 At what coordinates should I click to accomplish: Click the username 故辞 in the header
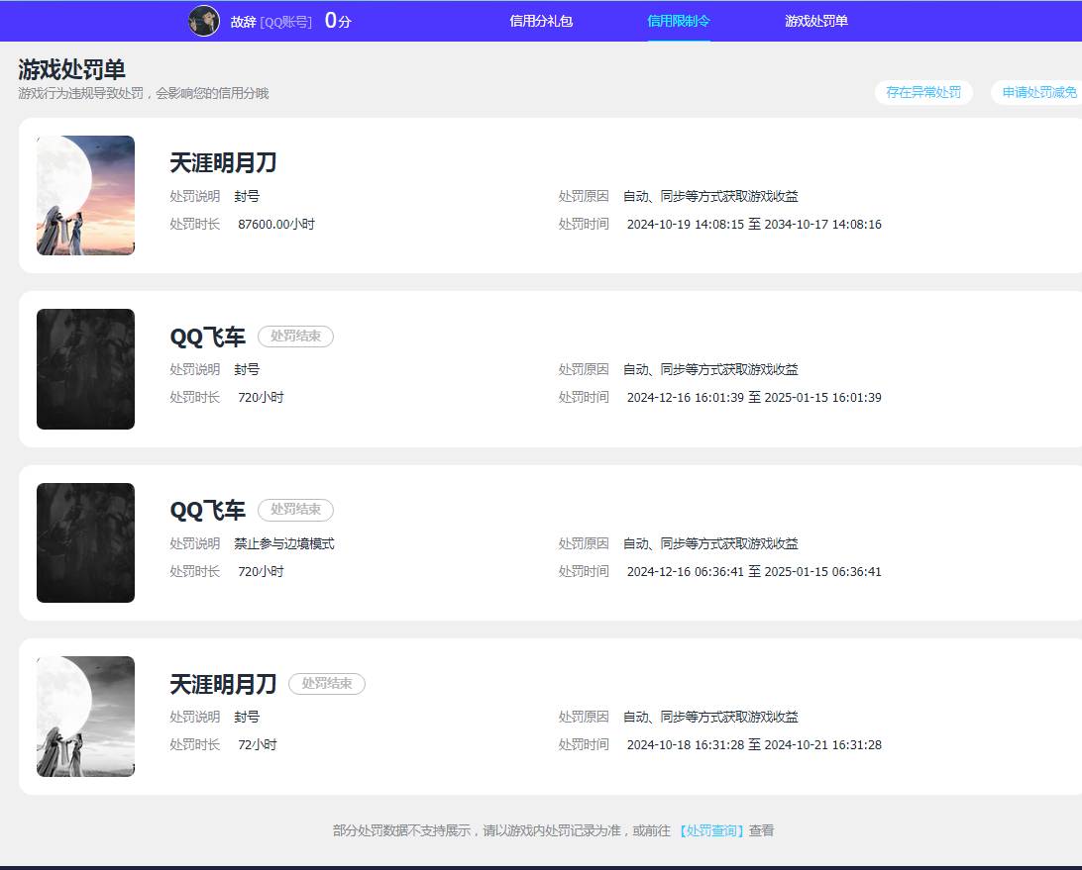pyautogui.click(x=244, y=22)
